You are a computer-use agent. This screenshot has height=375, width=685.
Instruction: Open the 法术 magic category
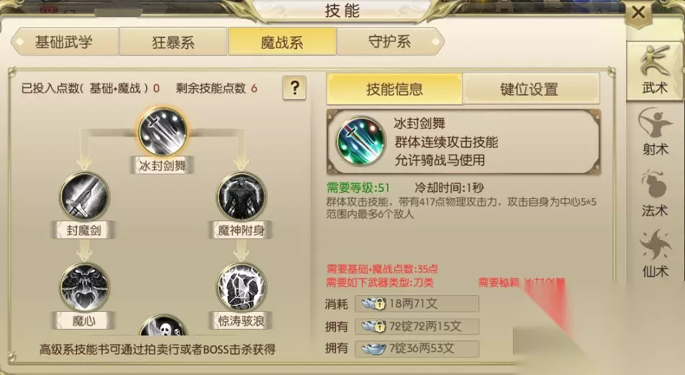point(655,193)
